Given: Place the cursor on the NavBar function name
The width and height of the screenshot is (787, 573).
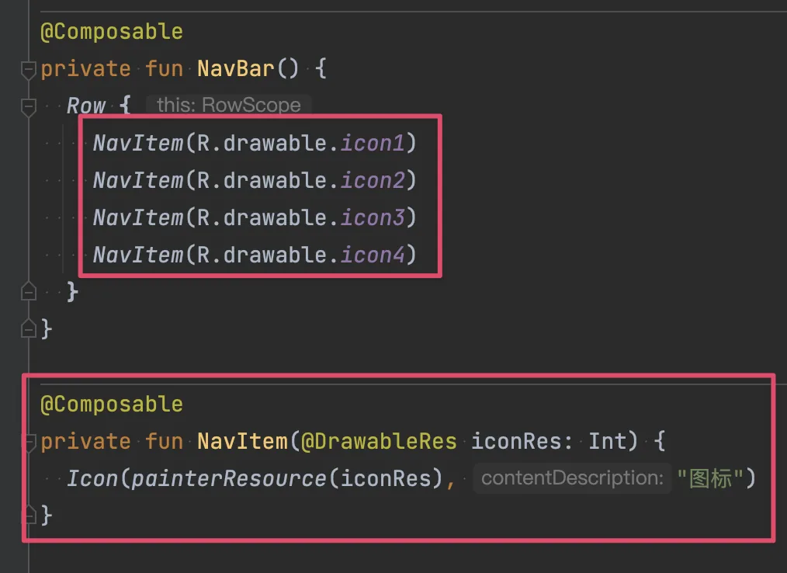Looking at the screenshot, I should click(x=235, y=68).
